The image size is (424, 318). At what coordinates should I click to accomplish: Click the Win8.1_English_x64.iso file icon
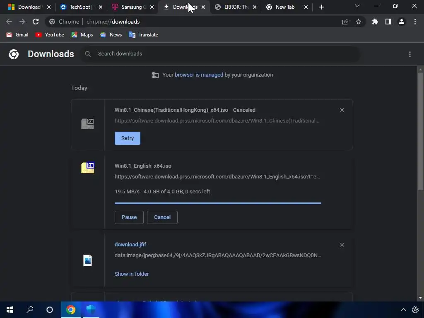tap(88, 167)
